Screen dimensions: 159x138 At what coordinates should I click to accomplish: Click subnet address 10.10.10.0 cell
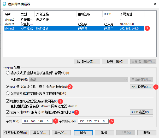[x=127, y=24]
